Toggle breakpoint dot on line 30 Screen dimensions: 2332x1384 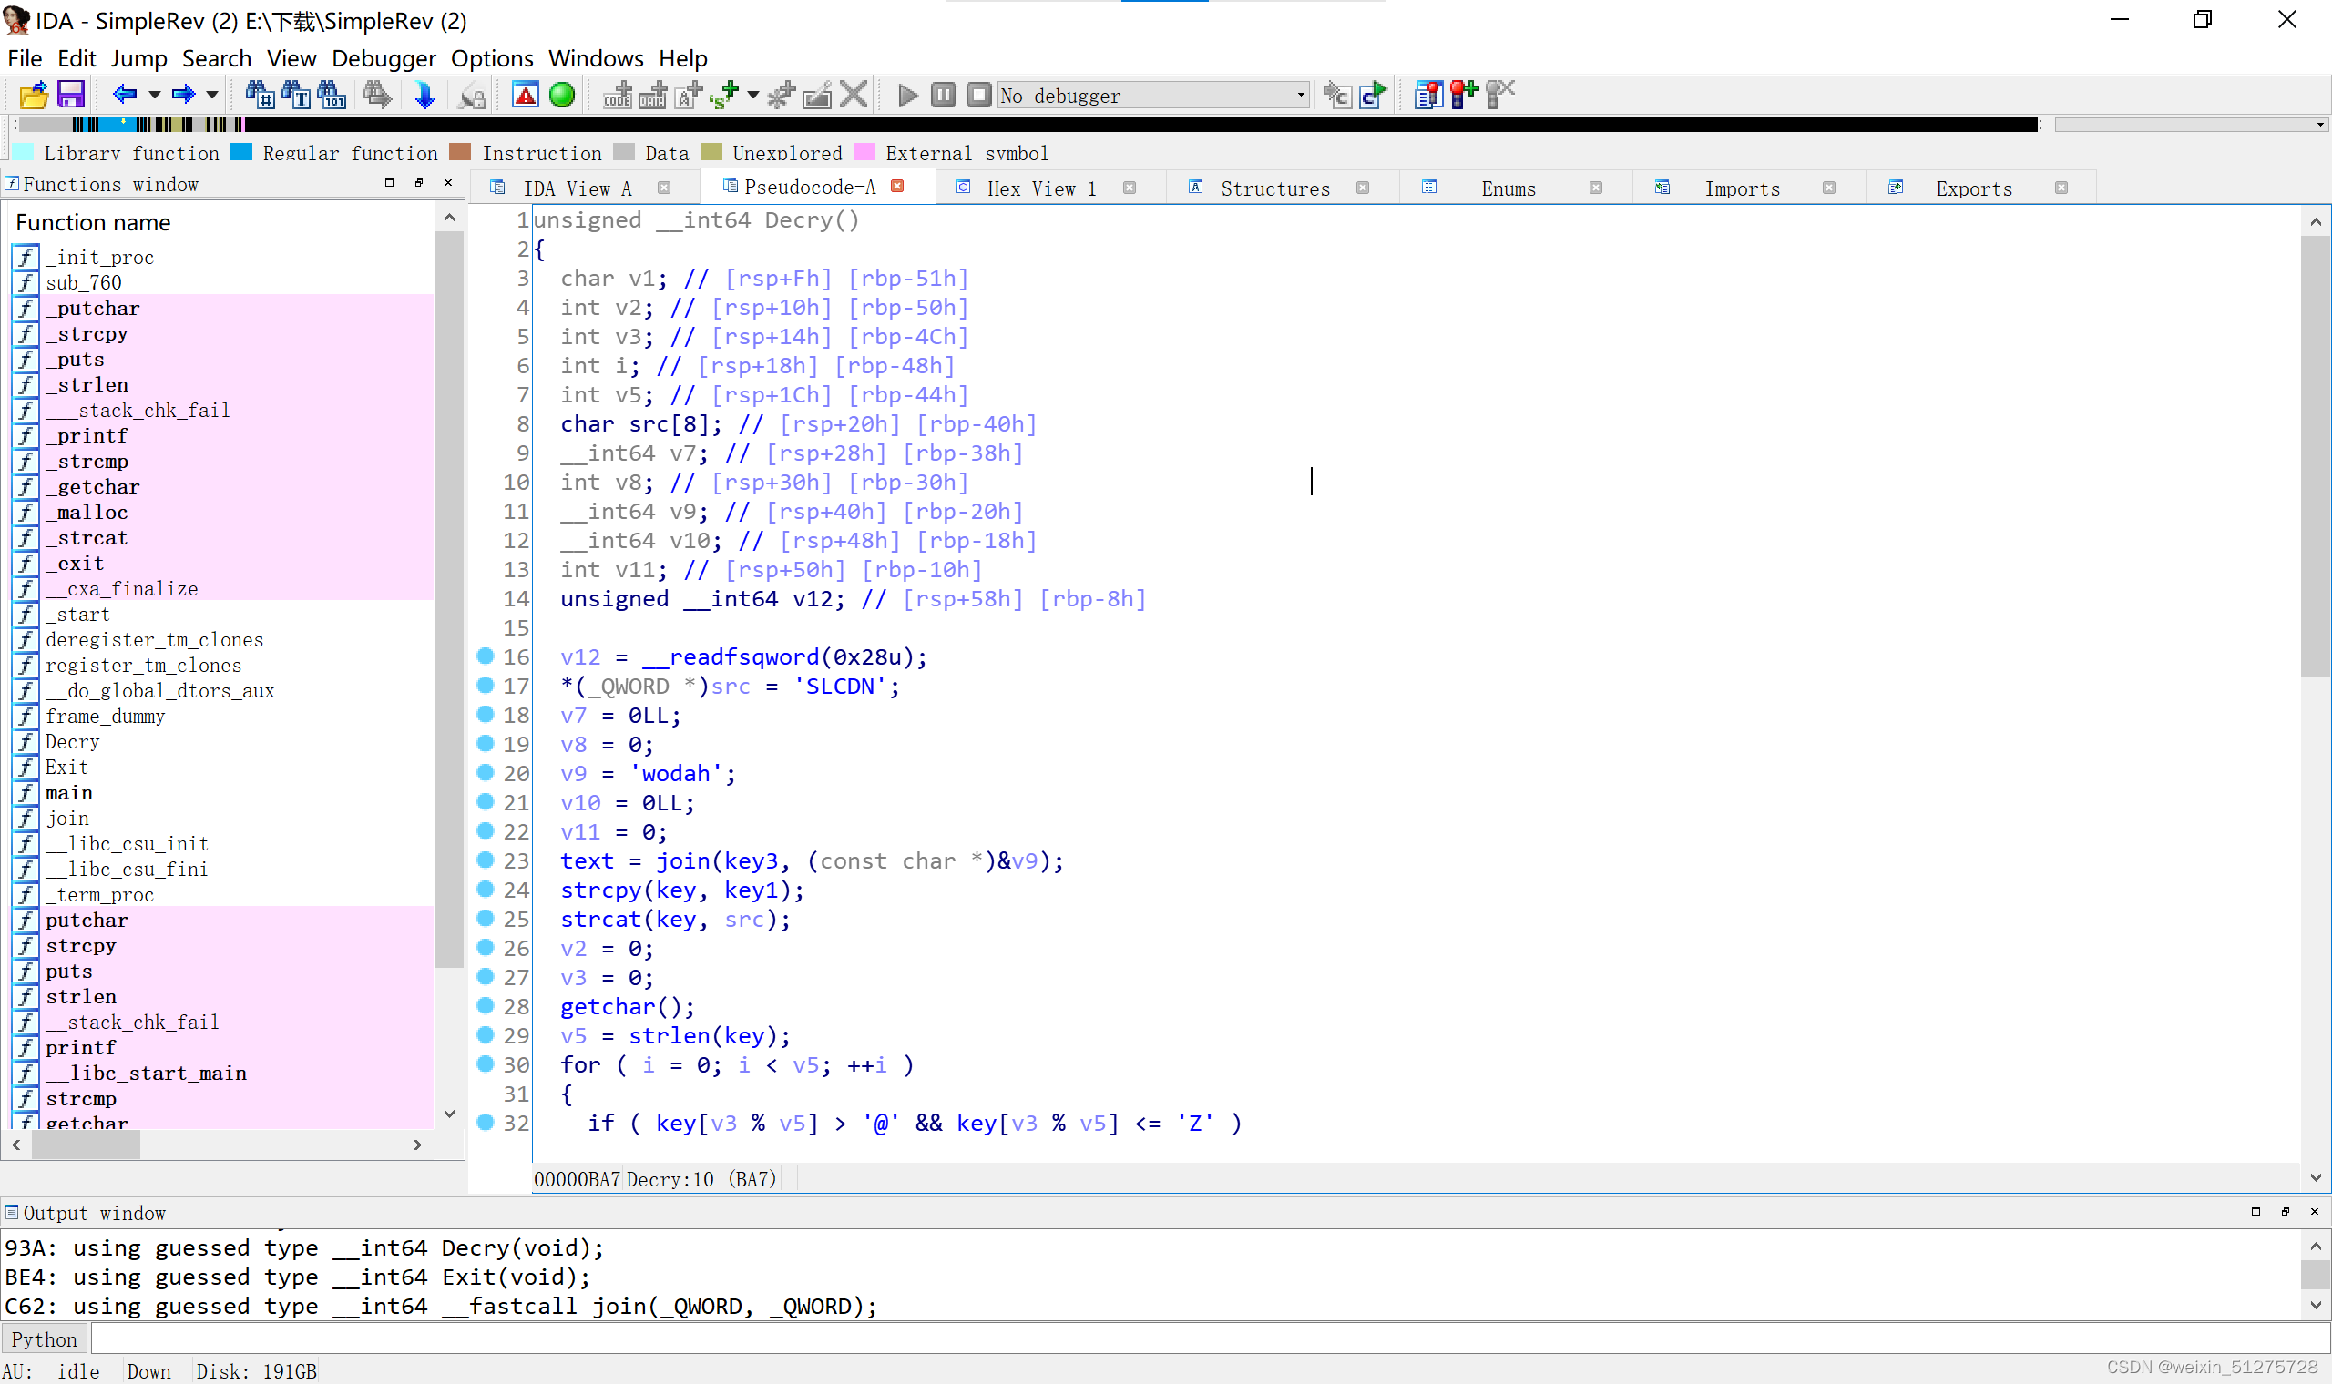tap(485, 1064)
